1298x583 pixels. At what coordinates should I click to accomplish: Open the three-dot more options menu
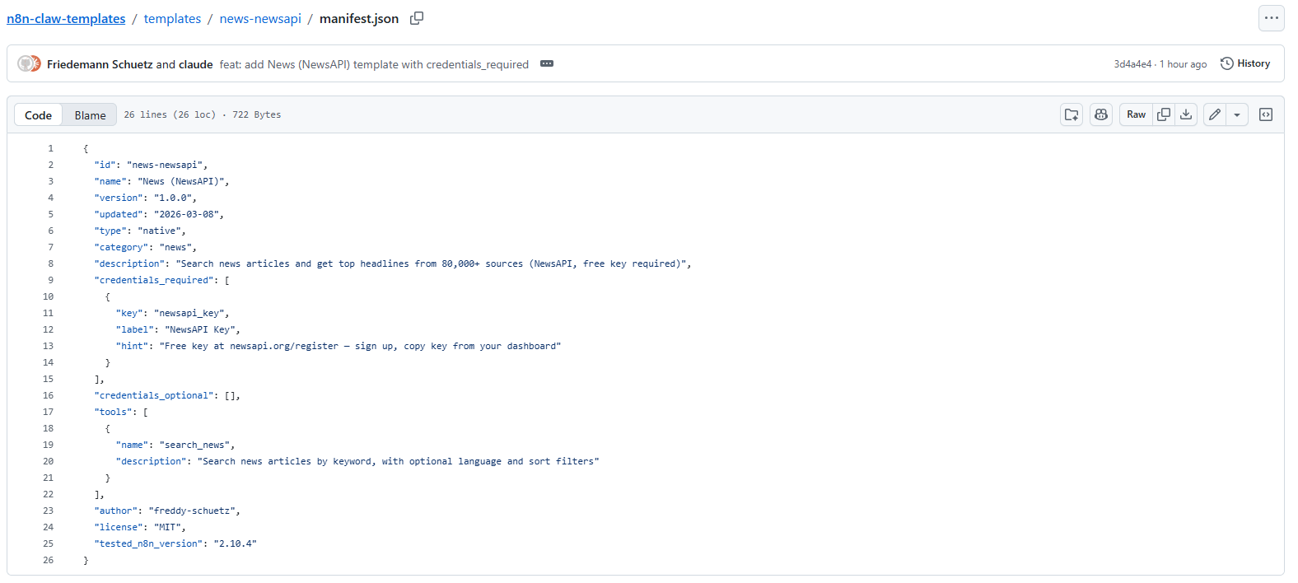[1272, 18]
